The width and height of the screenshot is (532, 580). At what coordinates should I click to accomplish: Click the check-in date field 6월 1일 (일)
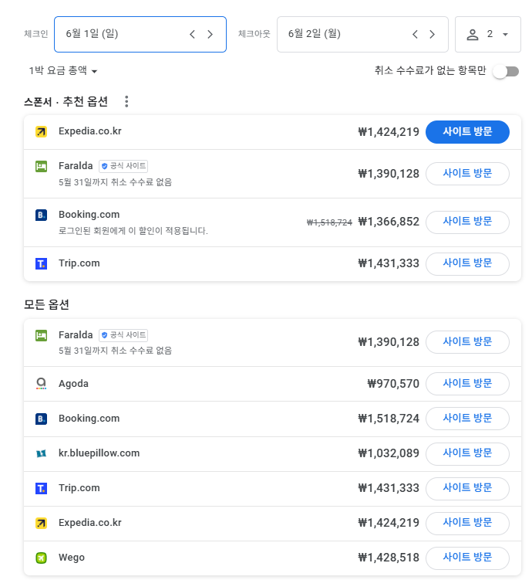(140, 35)
